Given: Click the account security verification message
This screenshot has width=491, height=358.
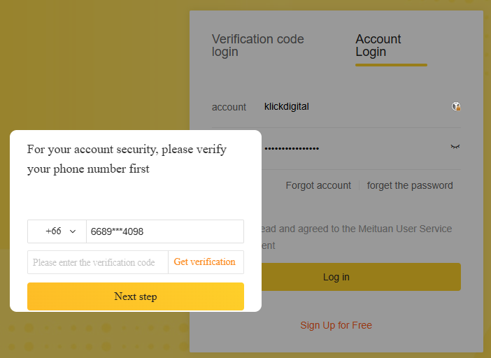Looking at the screenshot, I should [x=127, y=159].
